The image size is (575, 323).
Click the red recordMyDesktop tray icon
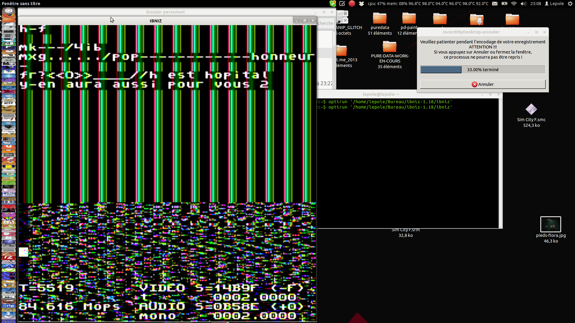point(352,4)
